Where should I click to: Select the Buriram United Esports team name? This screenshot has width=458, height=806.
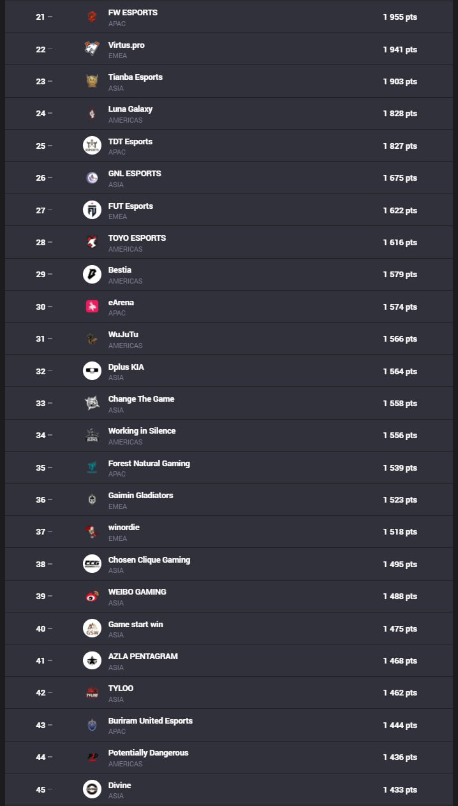151,721
